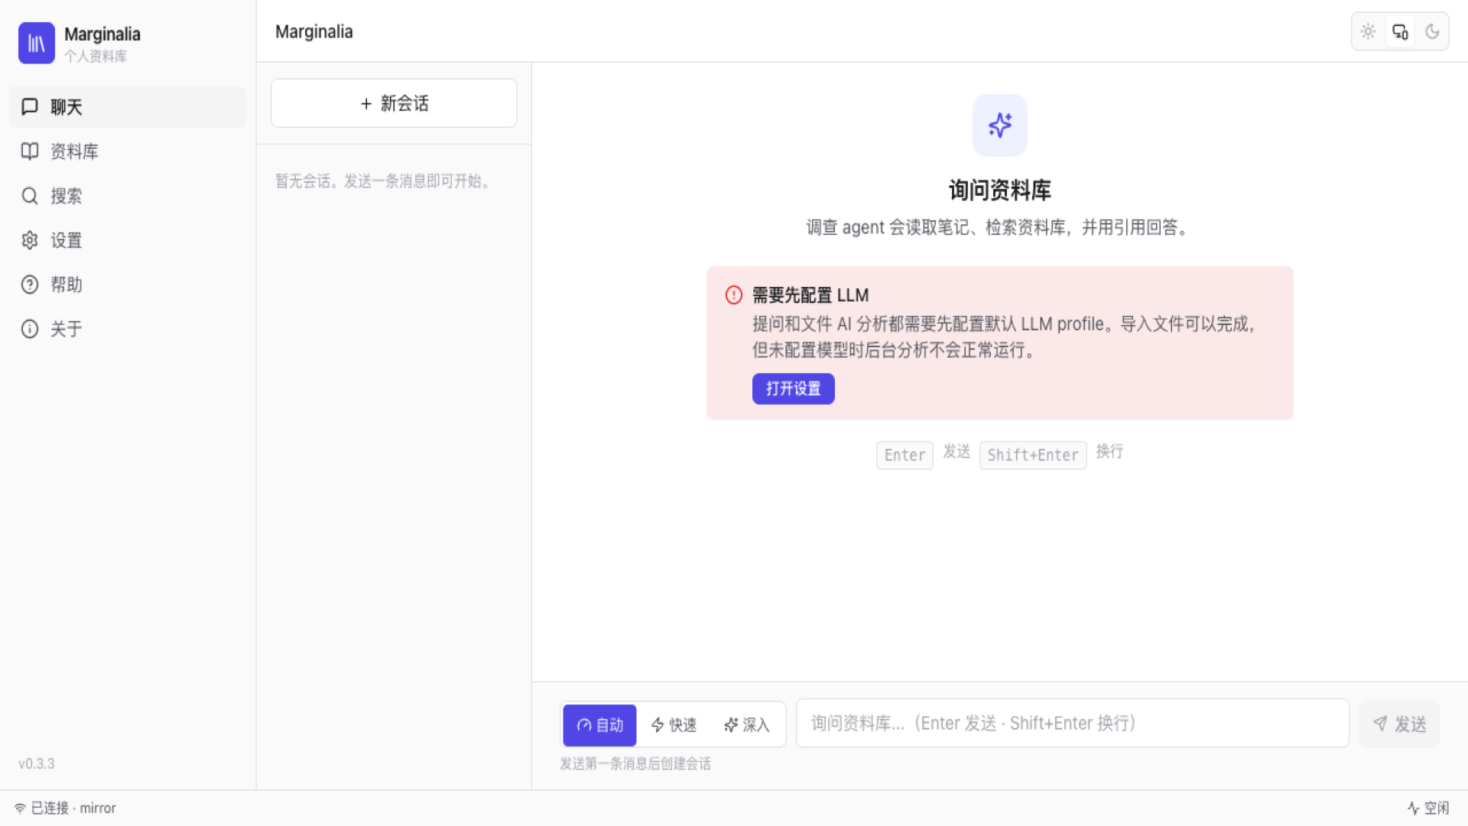Click the activity pulse icon beside 空闲
Screen dimensions: 1468x826
point(1414,808)
